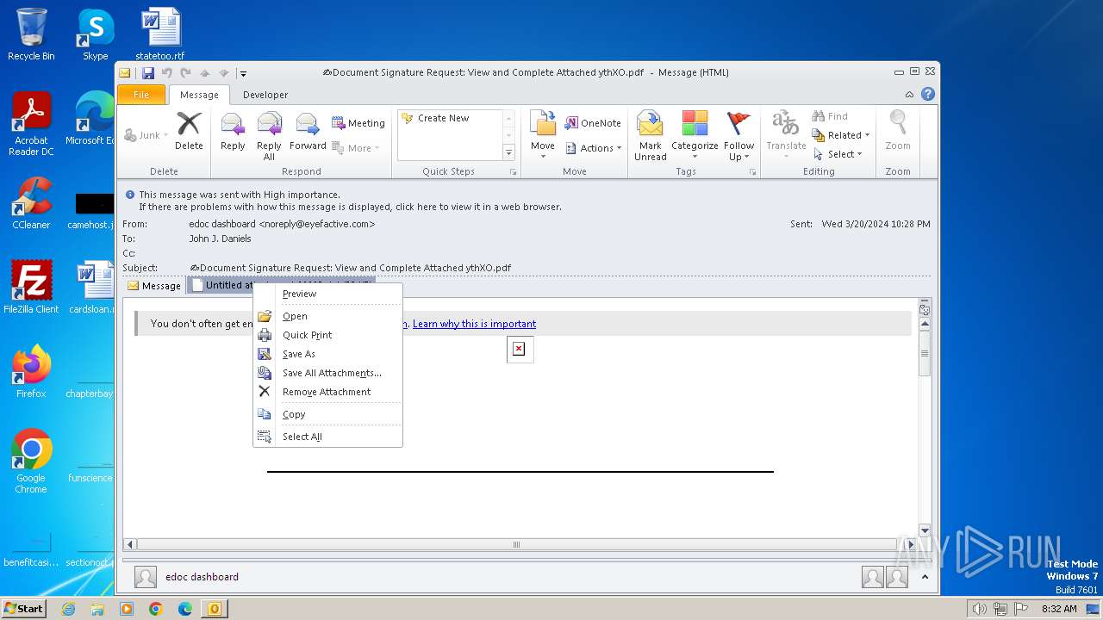This screenshot has height=620, width=1103.
Task: Click the Zoom magnifier icon
Action: (898, 131)
